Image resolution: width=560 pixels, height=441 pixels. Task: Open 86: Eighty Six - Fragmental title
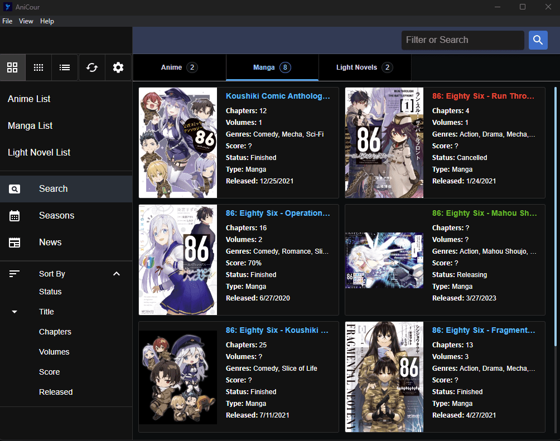click(x=484, y=330)
